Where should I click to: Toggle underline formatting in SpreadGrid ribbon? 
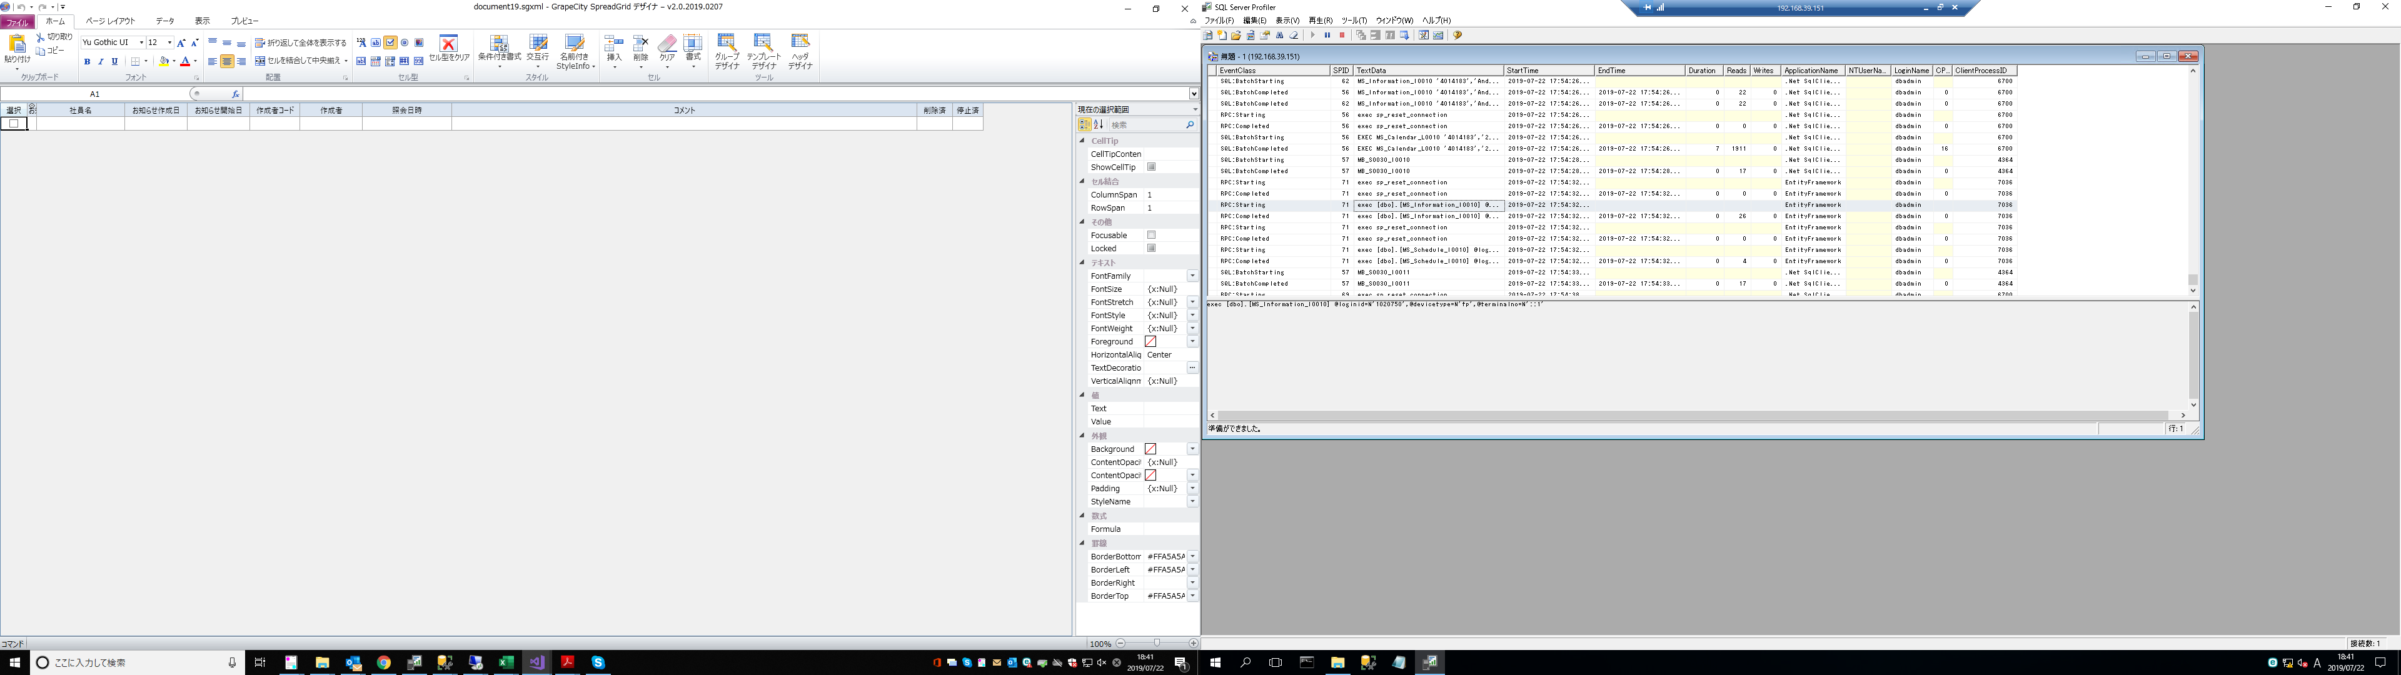tap(114, 61)
